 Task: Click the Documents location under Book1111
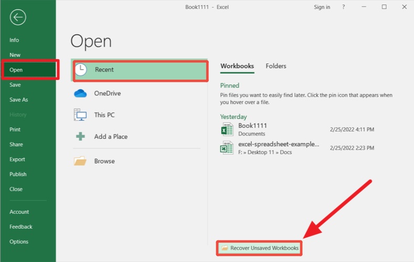(252, 134)
